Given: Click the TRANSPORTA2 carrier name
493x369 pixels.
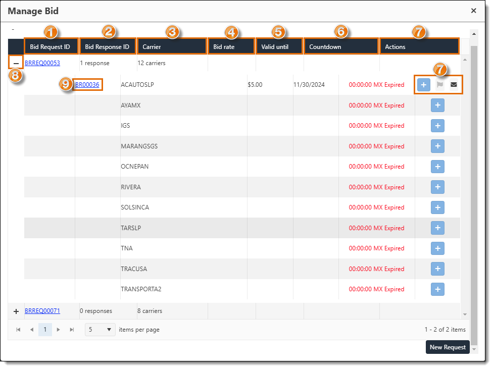Looking at the screenshot, I should coord(141,289).
